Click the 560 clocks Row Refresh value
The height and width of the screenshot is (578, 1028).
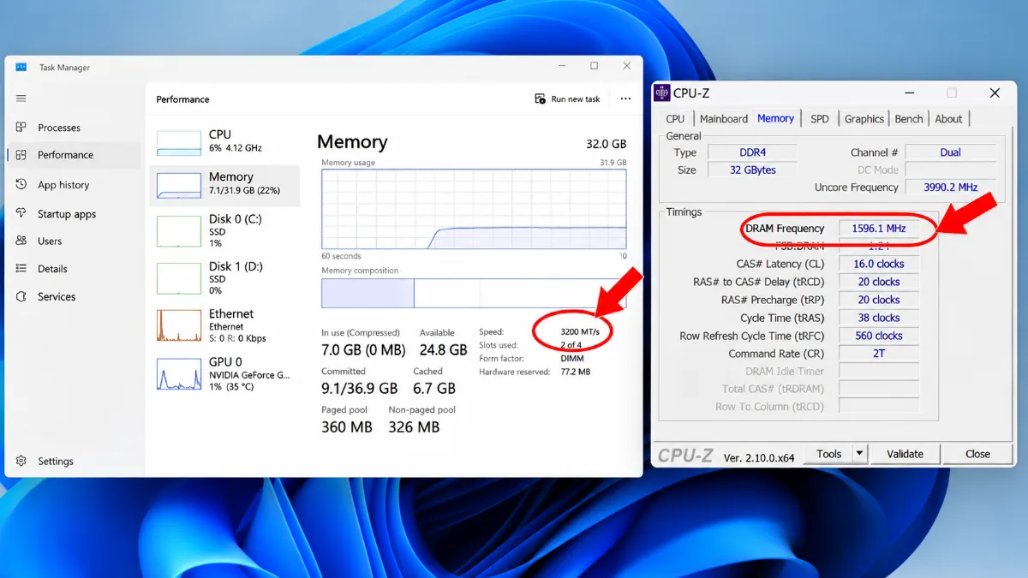pos(879,336)
